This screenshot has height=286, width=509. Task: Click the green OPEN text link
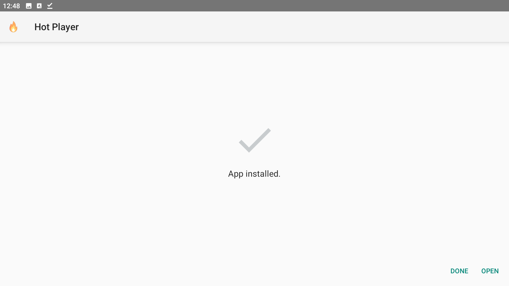(x=490, y=271)
